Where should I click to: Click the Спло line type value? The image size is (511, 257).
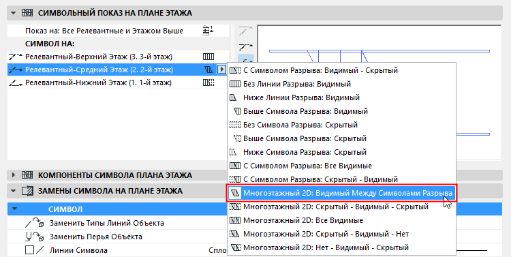tap(217, 250)
